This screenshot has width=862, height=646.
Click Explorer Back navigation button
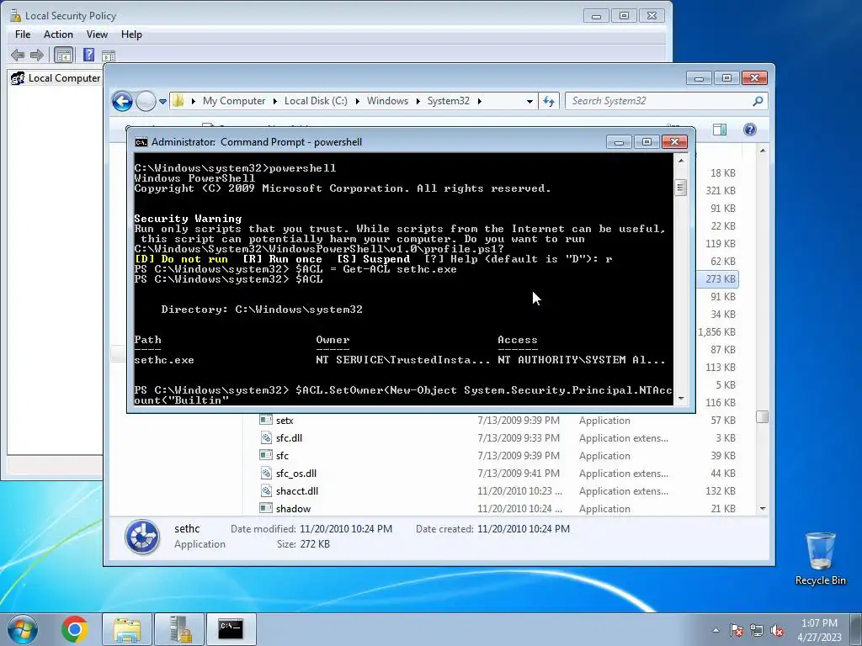(122, 101)
